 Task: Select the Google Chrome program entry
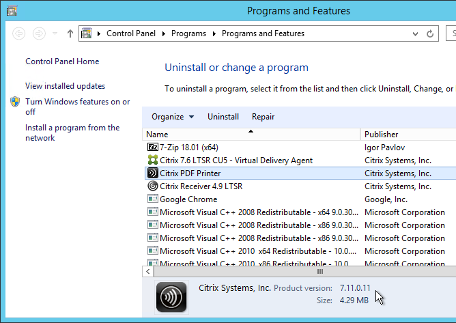click(x=188, y=199)
